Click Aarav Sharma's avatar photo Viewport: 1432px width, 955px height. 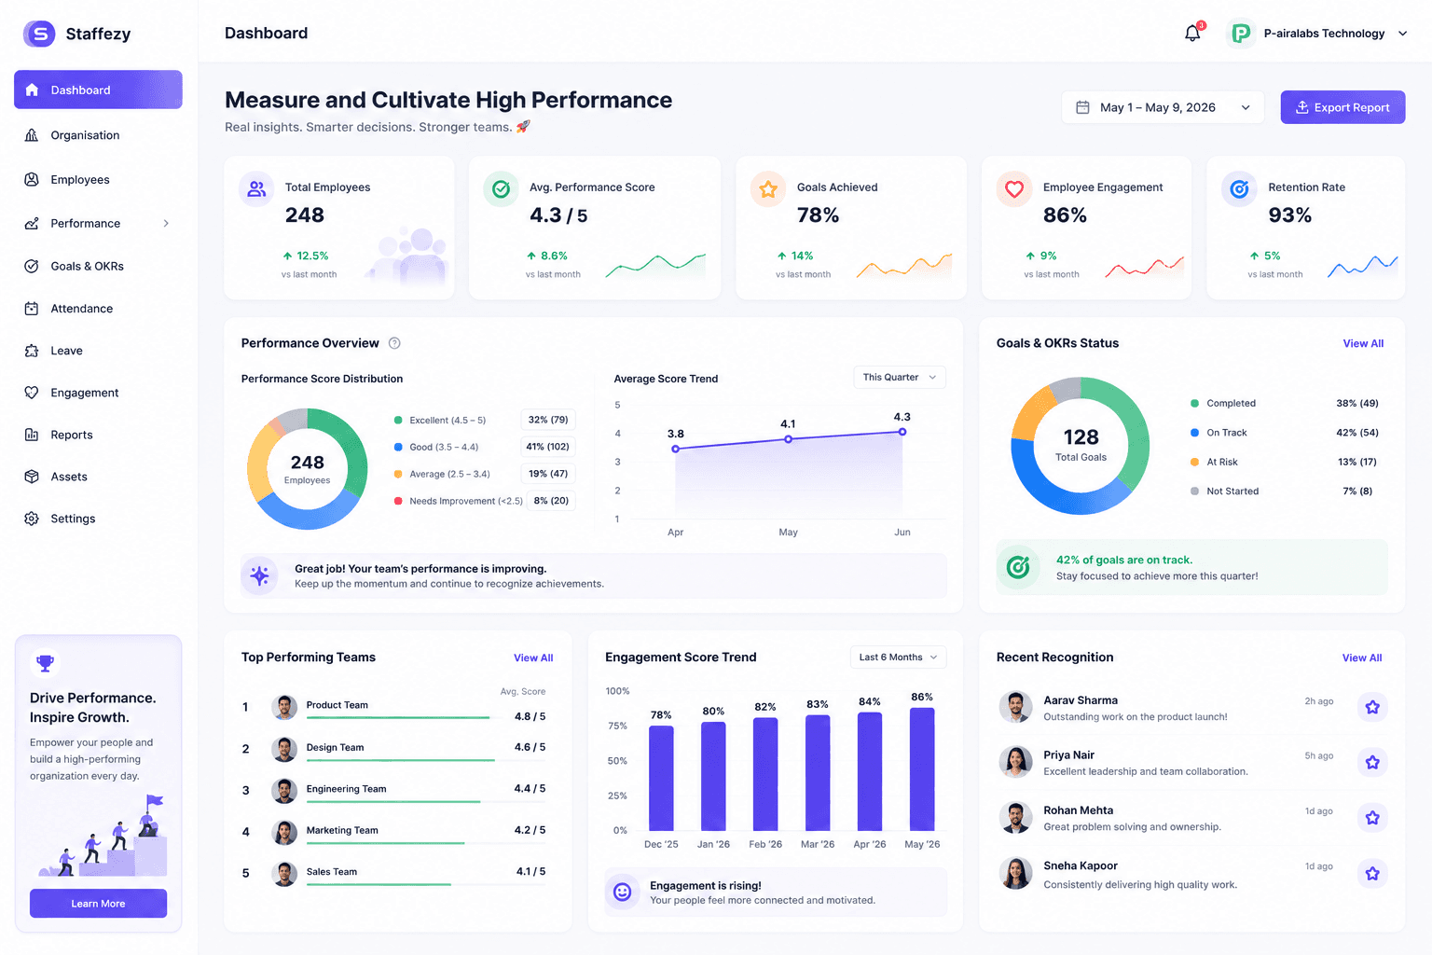click(x=1015, y=707)
